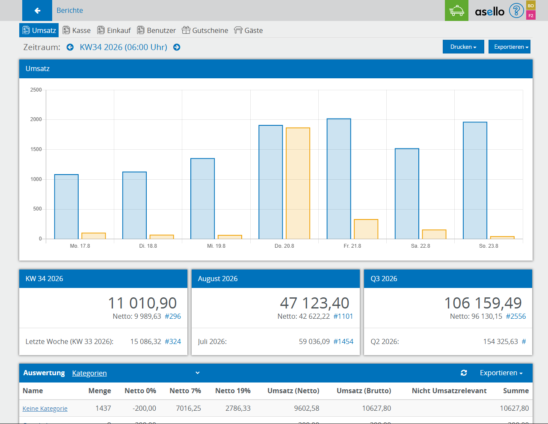
Task: Expand the Kategorien selector in Auswertung
Action: coord(136,373)
